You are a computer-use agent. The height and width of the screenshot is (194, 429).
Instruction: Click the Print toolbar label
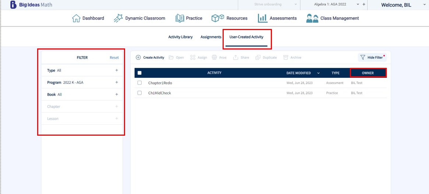[223, 58]
